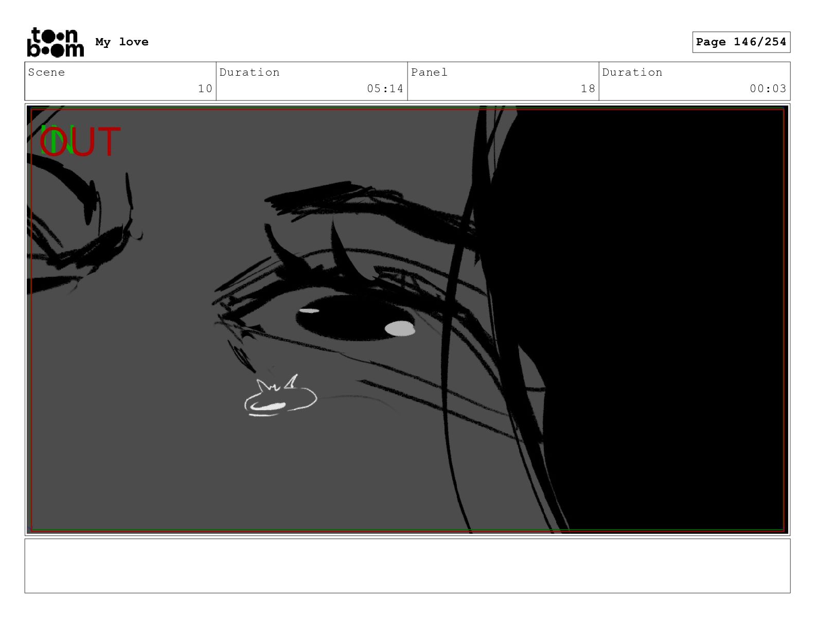
Task: Click the "Panel" header label
Action: [x=429, y=72]
